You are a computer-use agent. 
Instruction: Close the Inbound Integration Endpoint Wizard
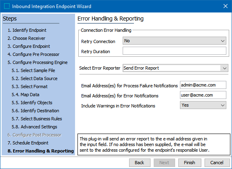(x=225, y=6)
